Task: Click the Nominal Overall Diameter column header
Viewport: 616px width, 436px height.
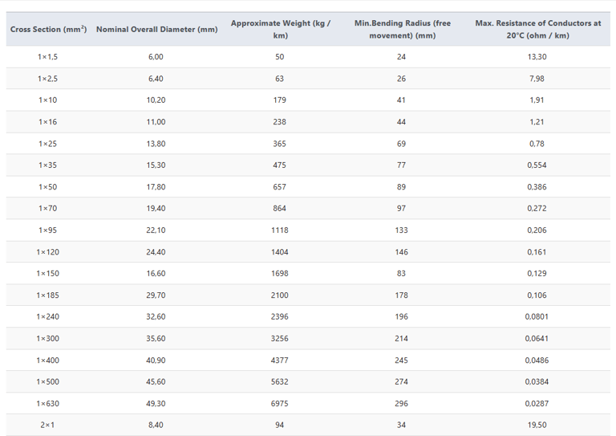Action: [x=156, y=30]
